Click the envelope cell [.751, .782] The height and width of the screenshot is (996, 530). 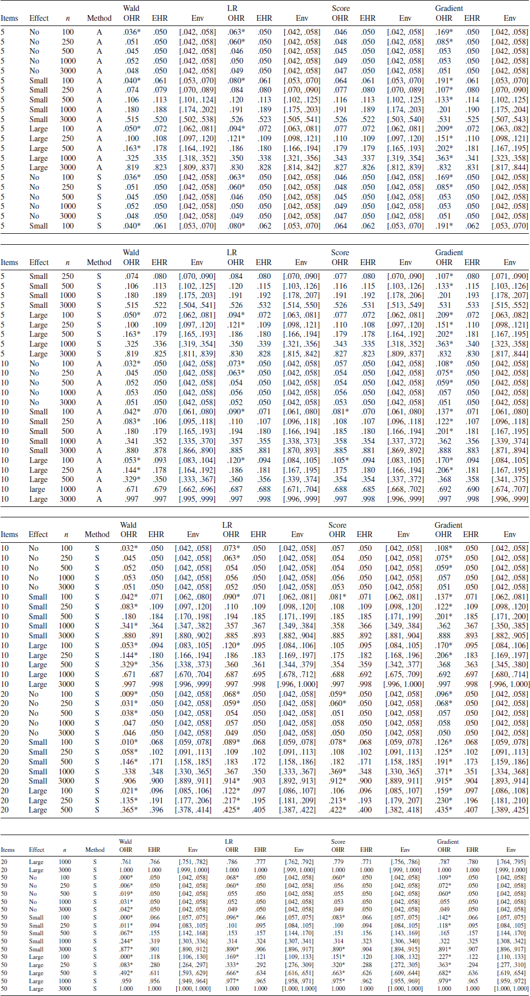point(193,862)
